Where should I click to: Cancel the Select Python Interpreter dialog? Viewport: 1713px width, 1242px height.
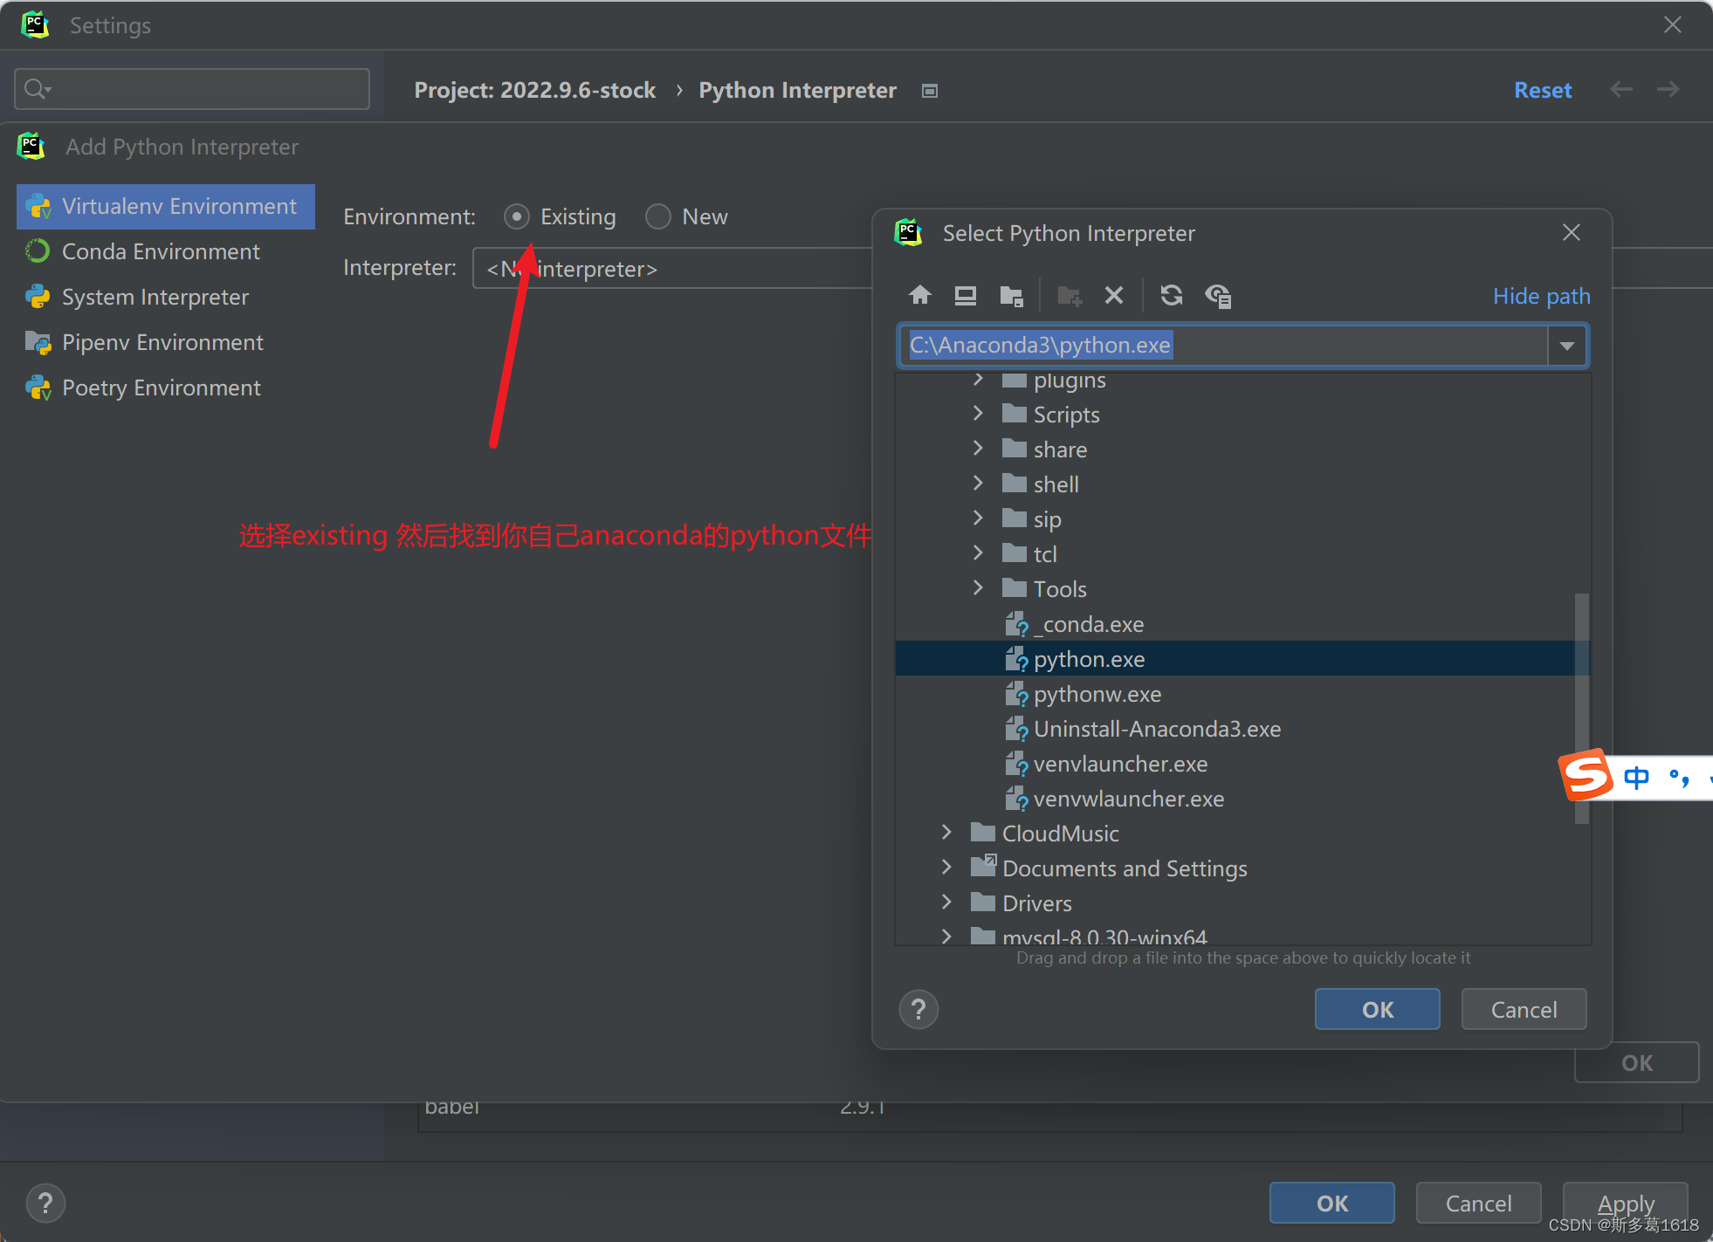pyautogui.click(x=1524, y=1010)
